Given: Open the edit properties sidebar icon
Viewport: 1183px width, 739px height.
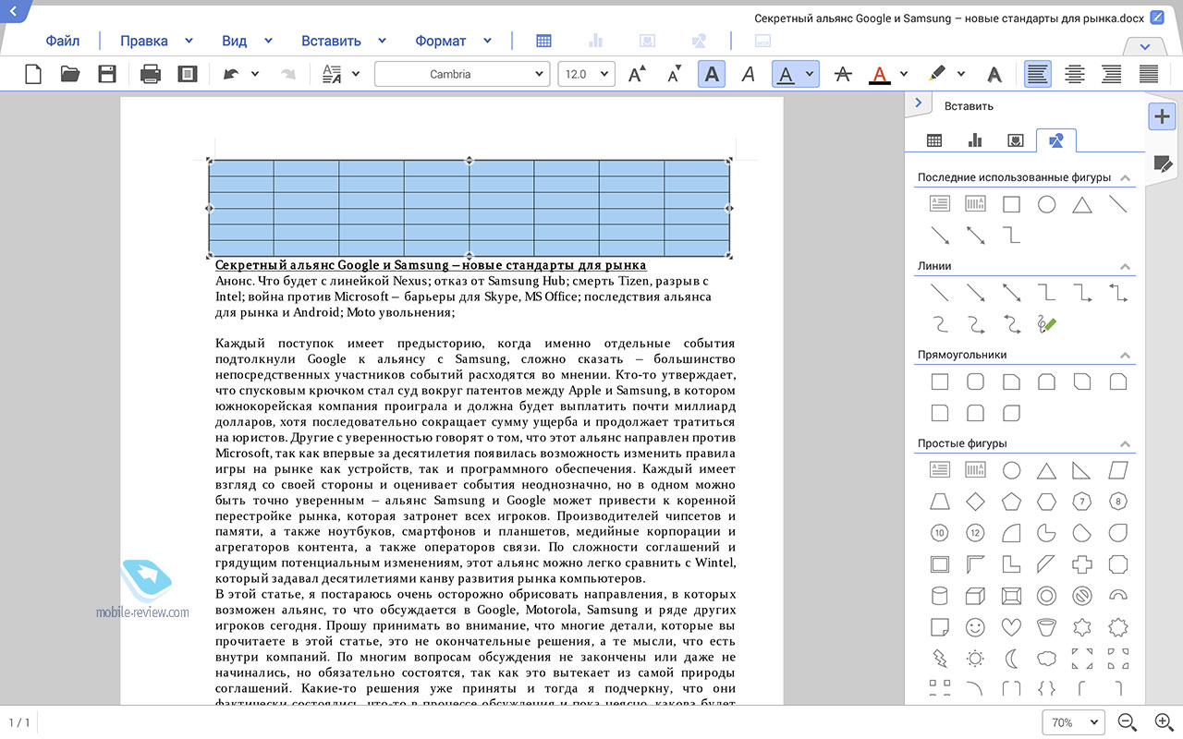Looking at the screenshot, I should 1163,164.
